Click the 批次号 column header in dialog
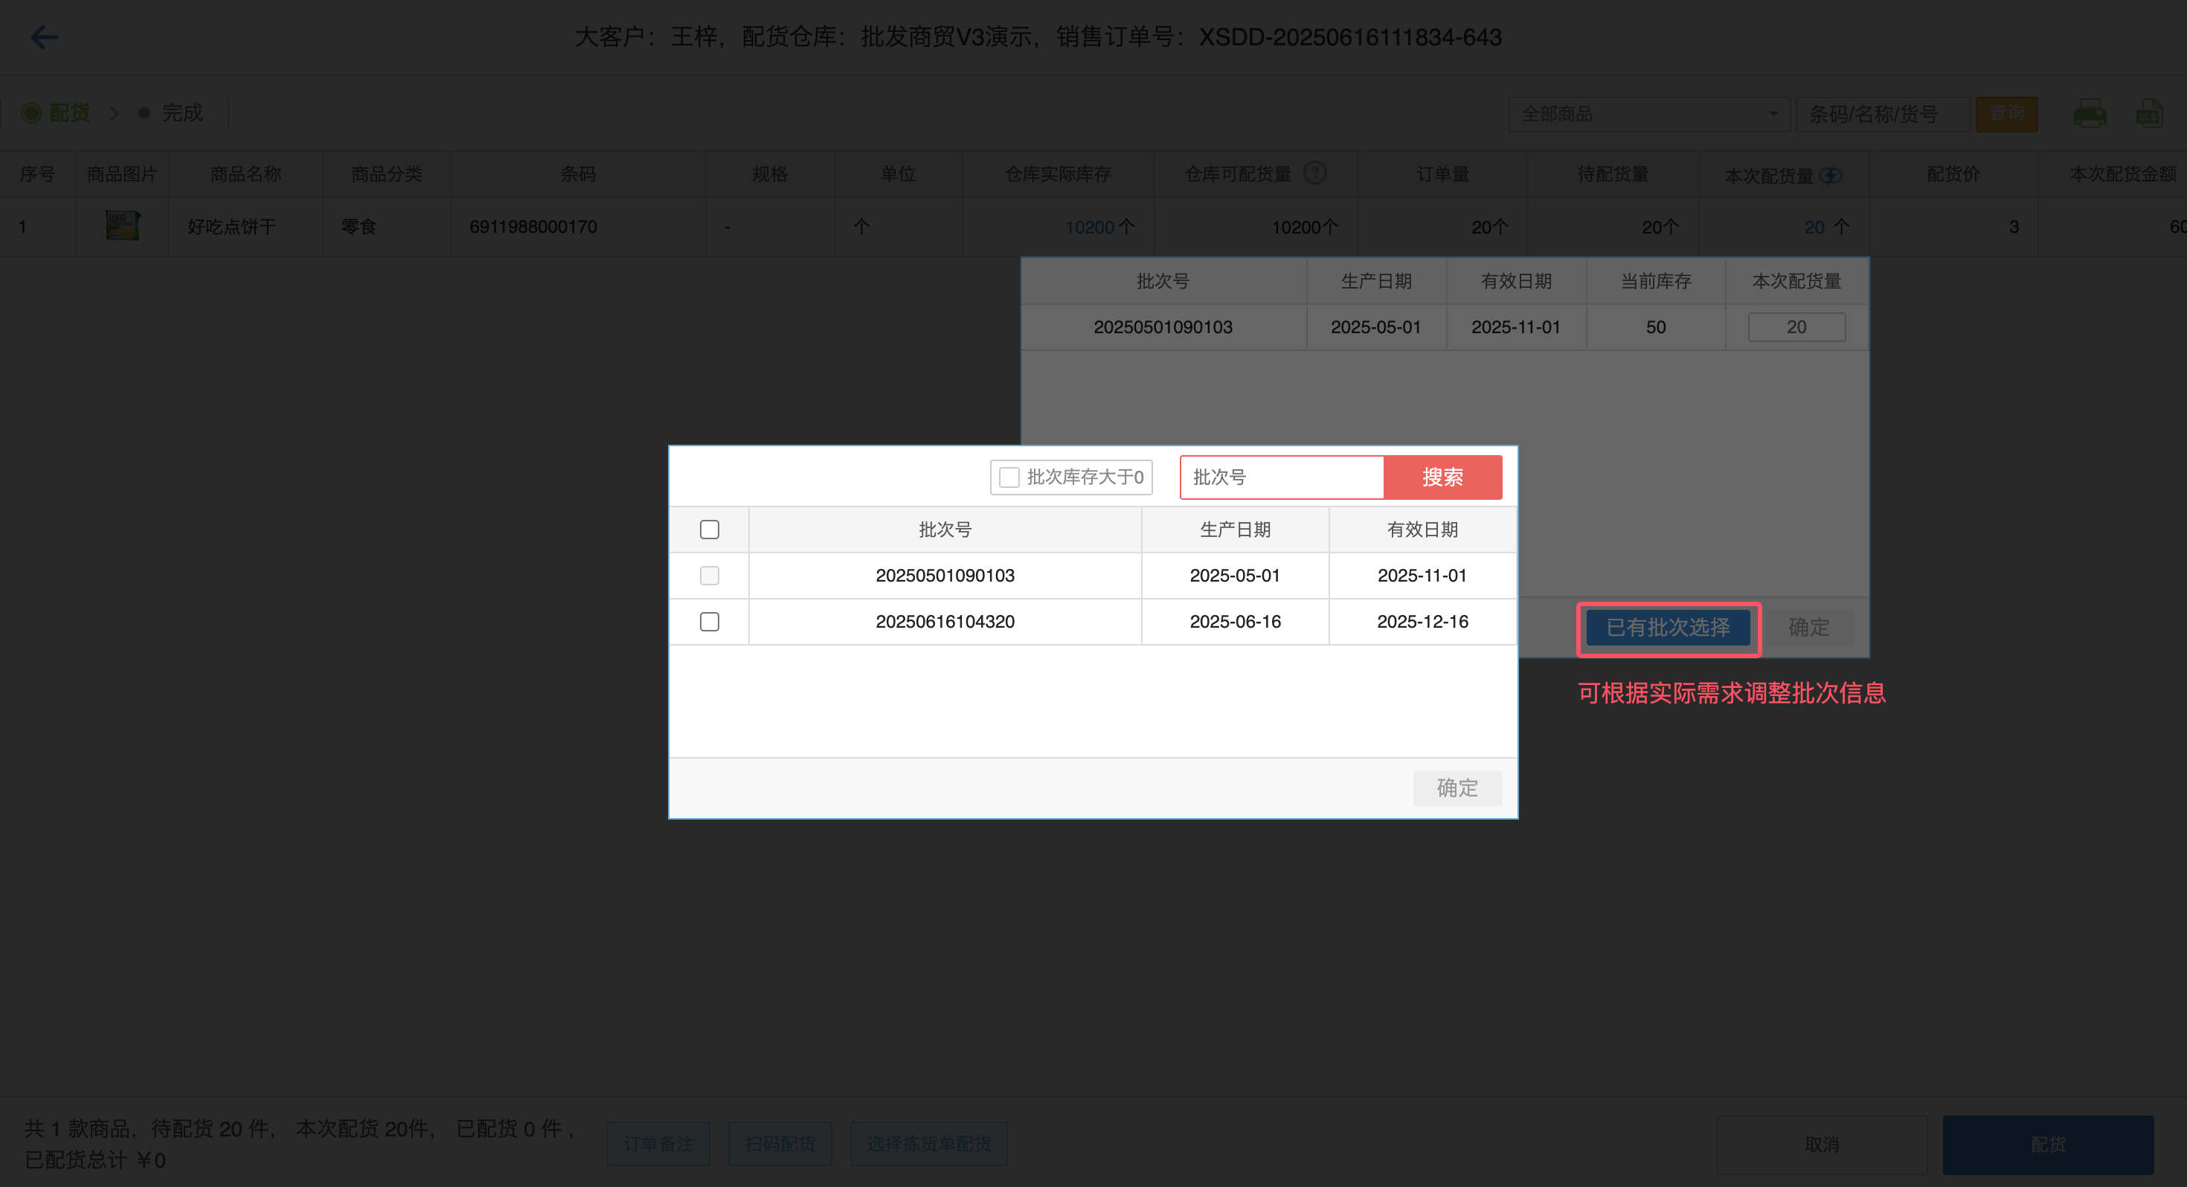Image resolution: width=2187 pixels, height=1187 pixels. [945, 530]
